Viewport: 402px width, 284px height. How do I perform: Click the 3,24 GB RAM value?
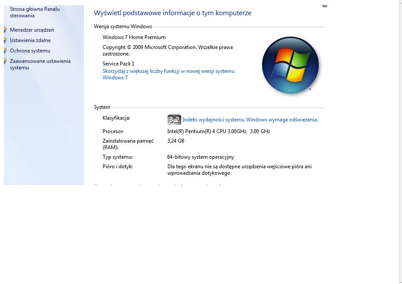(176, 141)
